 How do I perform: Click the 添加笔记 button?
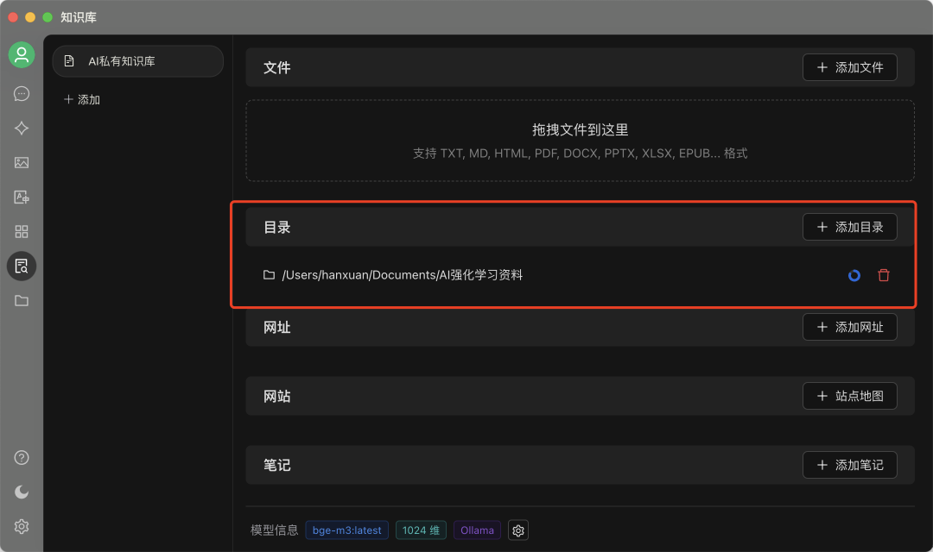(x=850, y=465)
